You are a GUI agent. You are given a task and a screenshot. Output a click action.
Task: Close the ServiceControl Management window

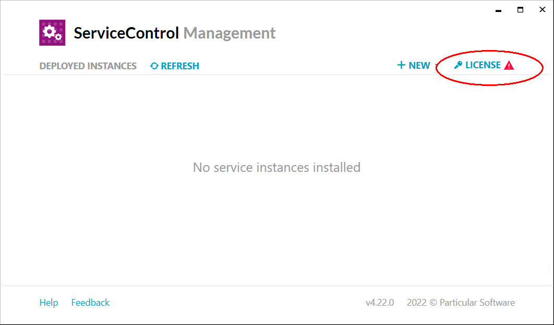point(543,10)
